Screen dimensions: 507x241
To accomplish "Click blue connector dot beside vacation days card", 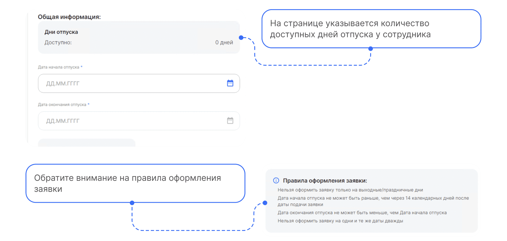I will [241, 38].
